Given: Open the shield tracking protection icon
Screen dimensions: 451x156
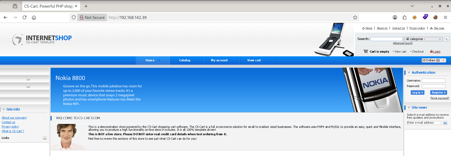Looking at the screenshot, I should [x=74, y=17].
